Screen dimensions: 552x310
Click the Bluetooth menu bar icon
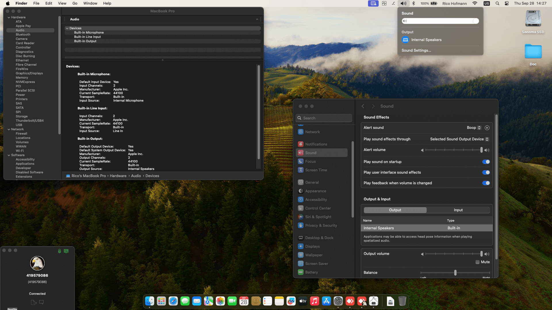click(413, 3)
